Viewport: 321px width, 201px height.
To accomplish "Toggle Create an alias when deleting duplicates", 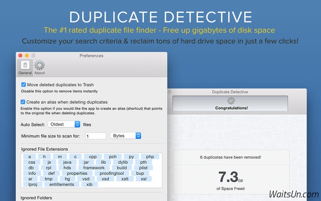I will pyautogui.click(x=23, y=102).
